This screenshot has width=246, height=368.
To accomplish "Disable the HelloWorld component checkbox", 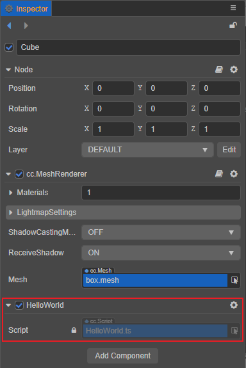I will coord(19,305).
